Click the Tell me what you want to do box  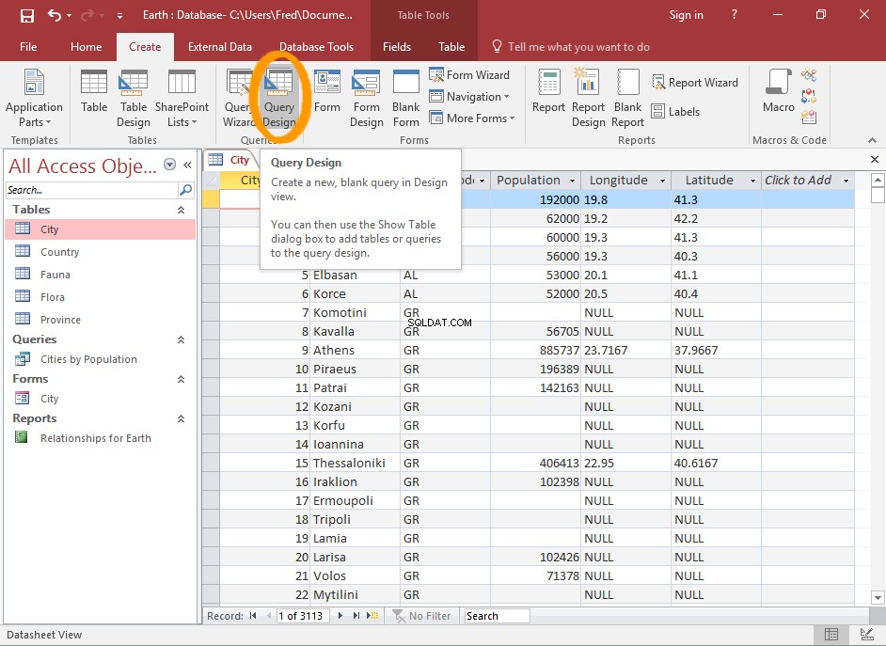[x=571, y=47]
